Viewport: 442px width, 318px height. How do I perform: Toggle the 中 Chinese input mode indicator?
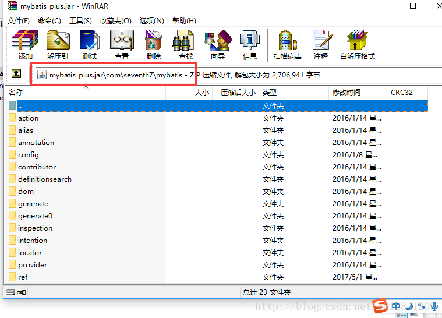click(x=396, y=306)
